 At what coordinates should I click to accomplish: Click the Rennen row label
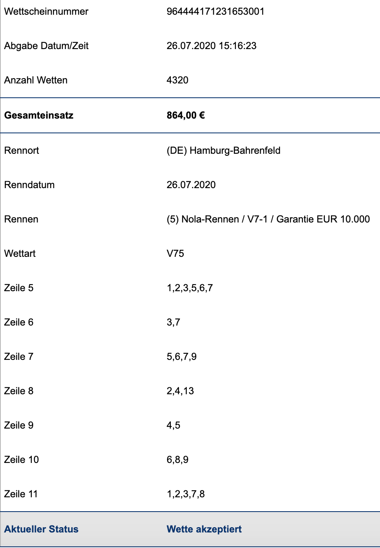pos(21,219)
